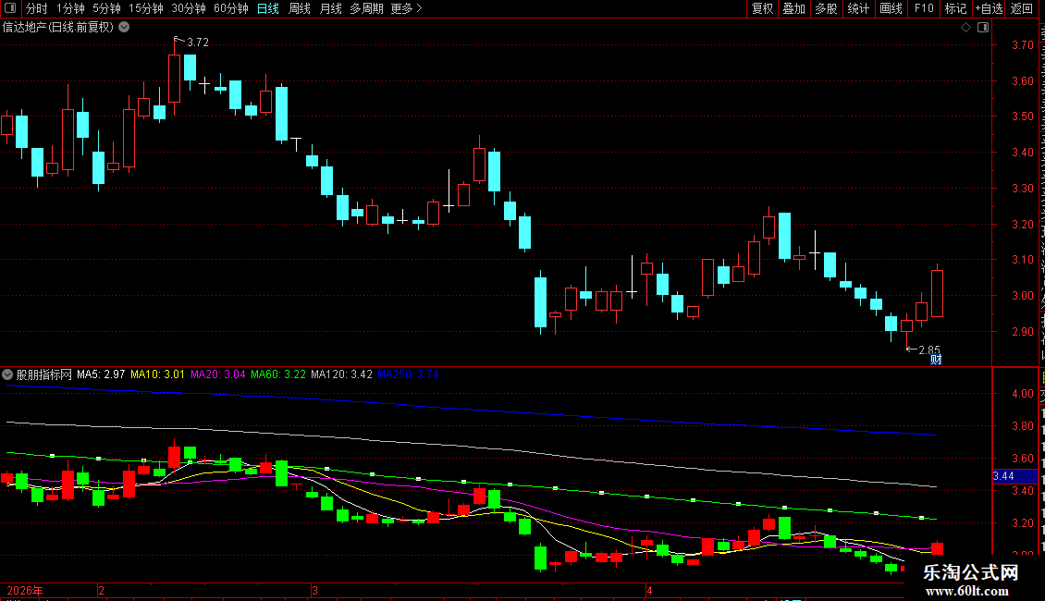Screen dimensions: 1045x601
Task: Click the diamond marker icon above chart
Action: click(965, 28)
